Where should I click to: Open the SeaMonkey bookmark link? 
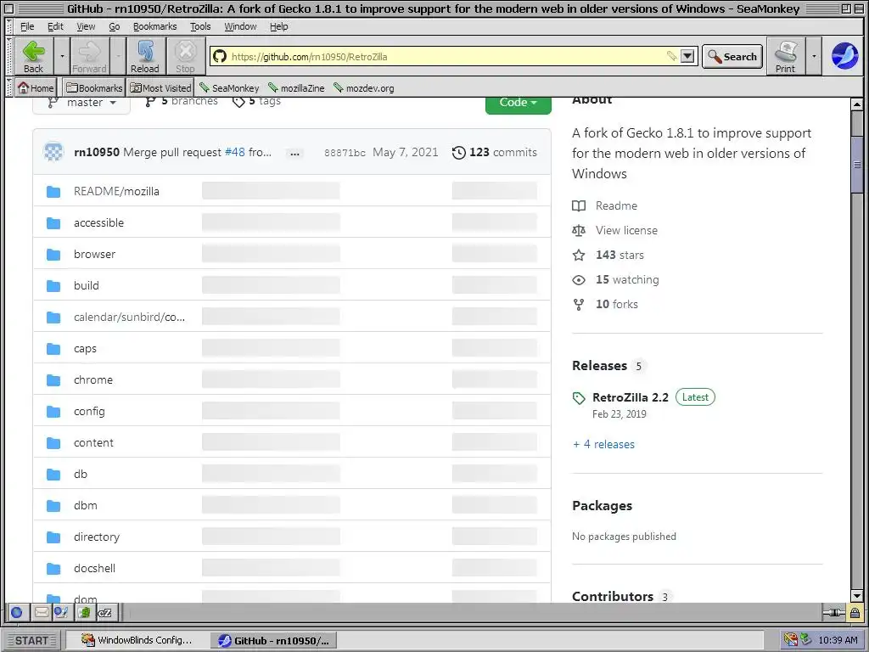pyautogui.click(x=229, y=87)
